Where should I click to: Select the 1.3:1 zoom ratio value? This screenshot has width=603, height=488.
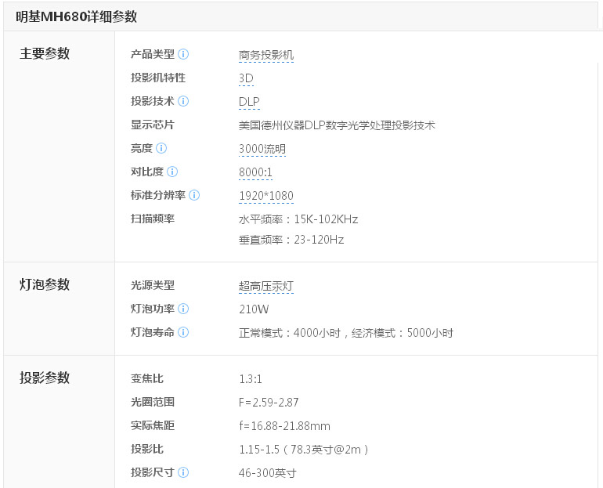click(x=251, y=379)
